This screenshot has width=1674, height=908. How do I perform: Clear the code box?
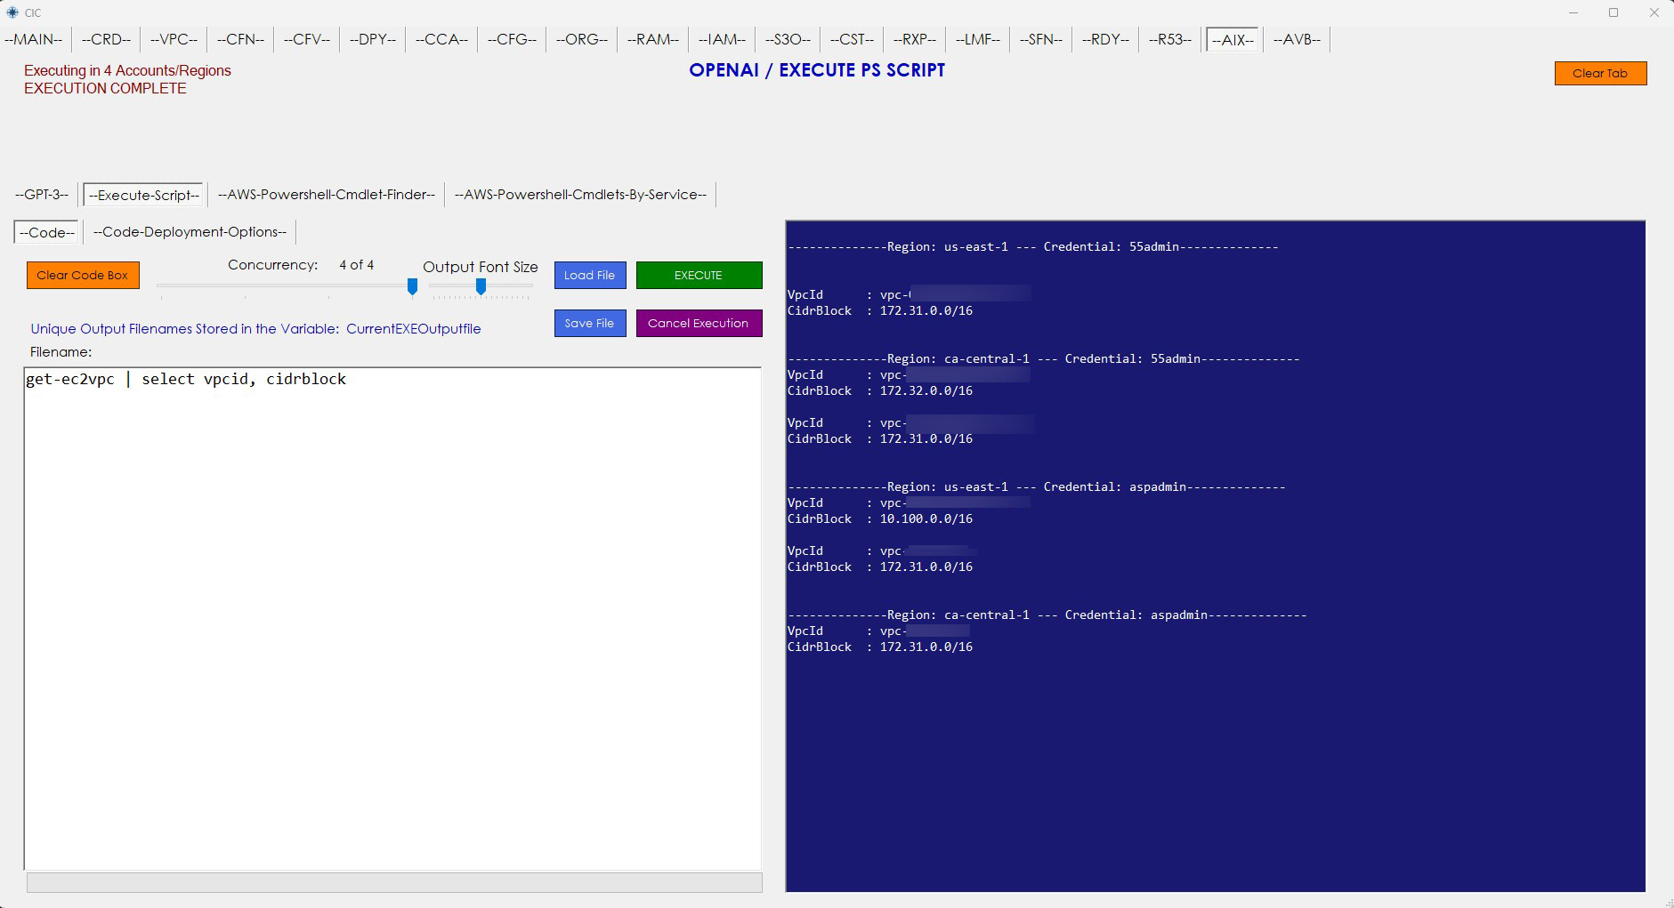pos(83,276)
